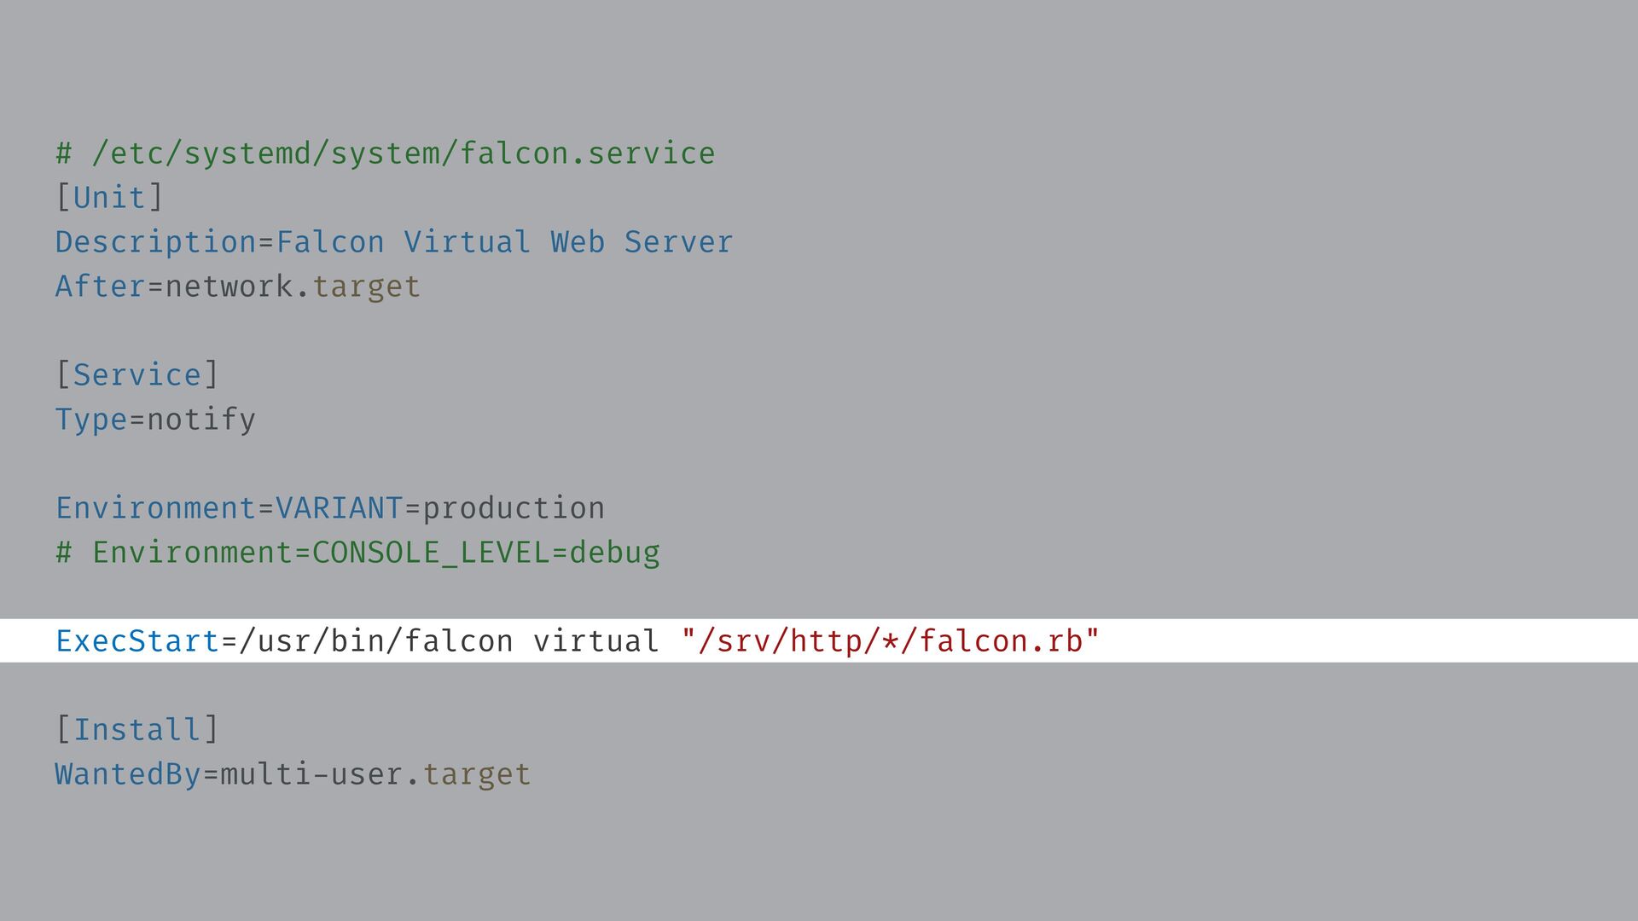This screenshot has width=1638, height=921.
Task: Click the 'multi-user.target' value
Action: point(375,774)
